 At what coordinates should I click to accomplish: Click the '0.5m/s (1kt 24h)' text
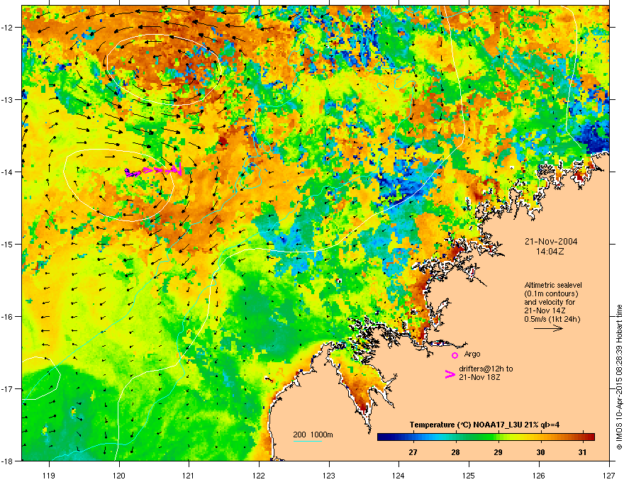552,320
